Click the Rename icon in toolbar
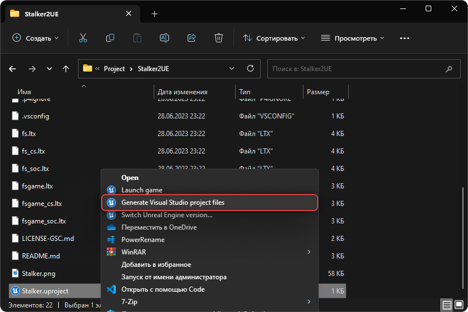The height and width of the screenshot is (312, 468). tap(164, 38)
